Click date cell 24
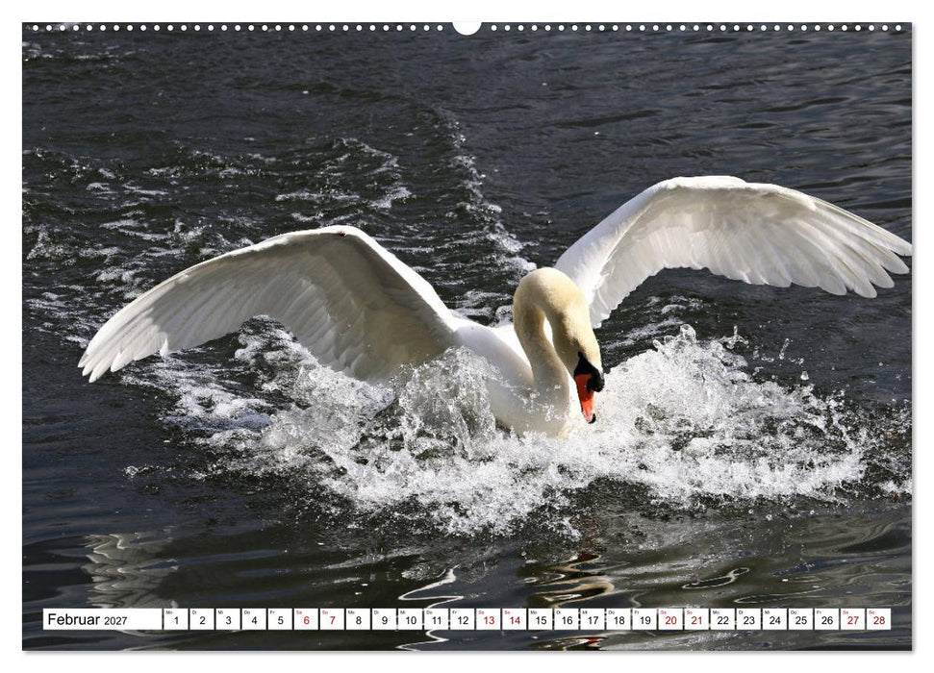The height and width of the screenshot is (673, 934). (775, 619)
